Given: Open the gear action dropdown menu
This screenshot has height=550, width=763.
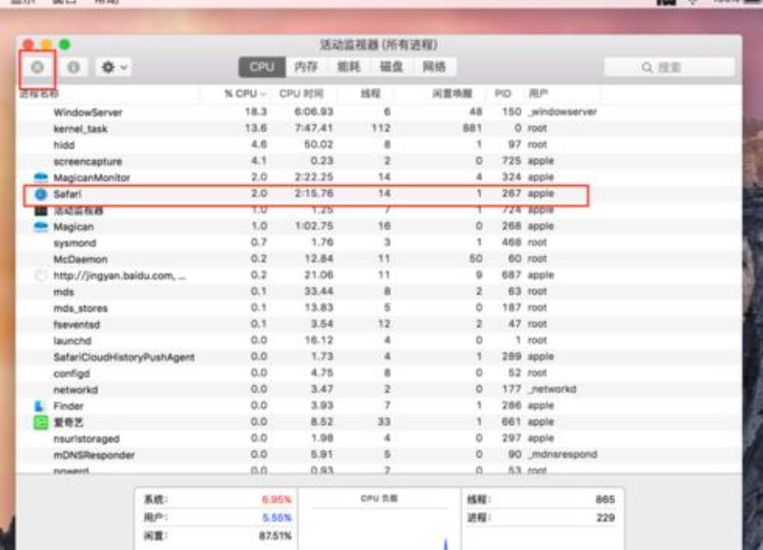Looking at the screenshot, I should click(x=113, y=67).
